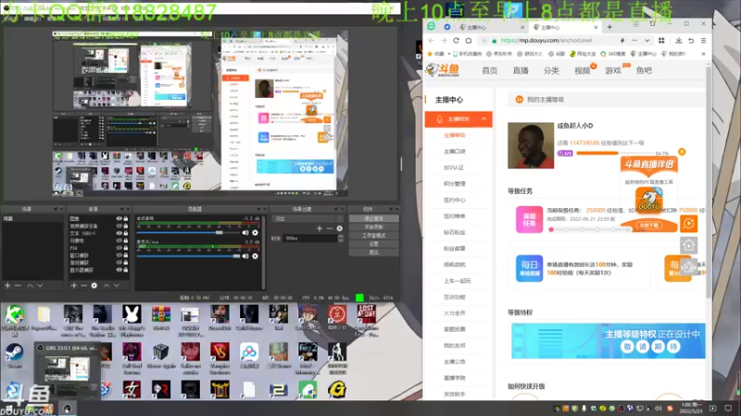
Task: Remove selected scene with minus icon
Action: [18, 286]
